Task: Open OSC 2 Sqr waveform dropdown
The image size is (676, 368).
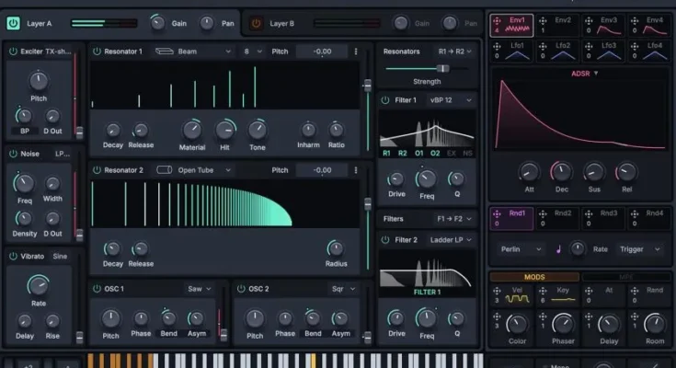Action: coord(343,289)
